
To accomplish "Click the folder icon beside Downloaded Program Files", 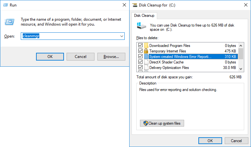I will click(146, 46).
